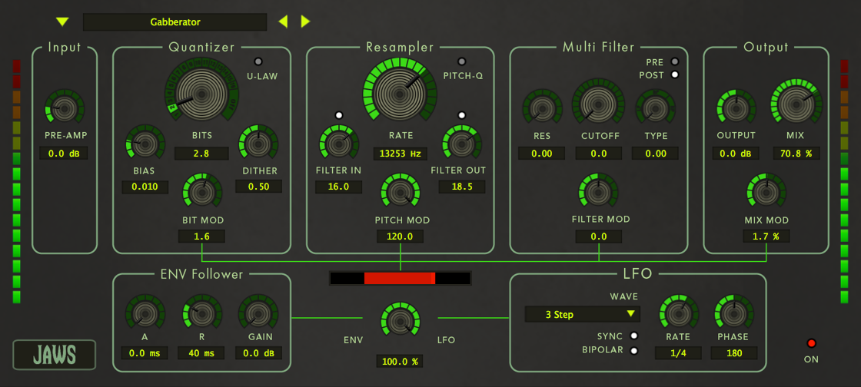Click the FILTER OUT knob

[x=462, y=144]
